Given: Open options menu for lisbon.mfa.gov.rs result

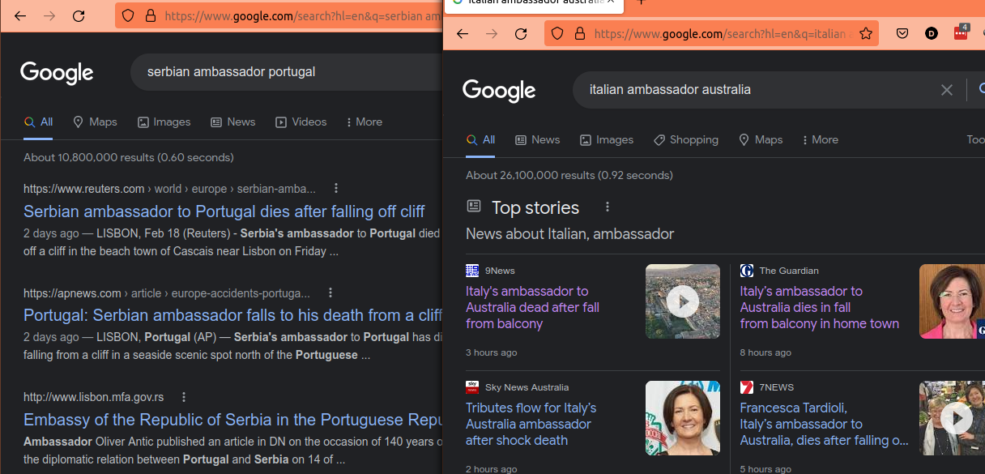Looking at the screenshot, I should pyautogui.click(x=184, y=397).
